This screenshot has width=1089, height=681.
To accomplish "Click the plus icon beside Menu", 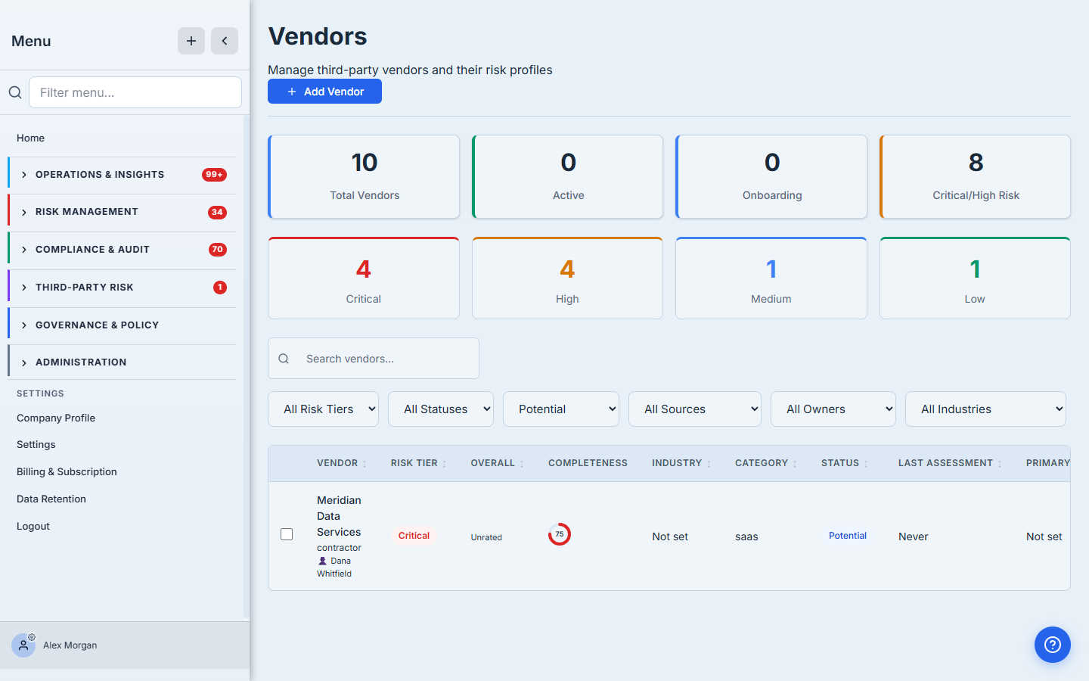I will 191,41.
